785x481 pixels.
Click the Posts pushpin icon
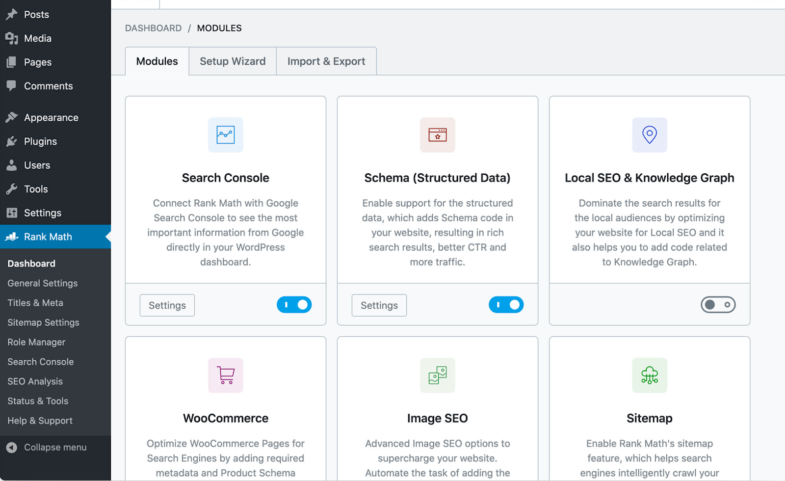point(12,14)
